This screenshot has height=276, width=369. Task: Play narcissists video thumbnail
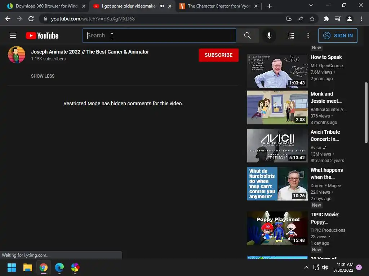(x=277, y=184)
